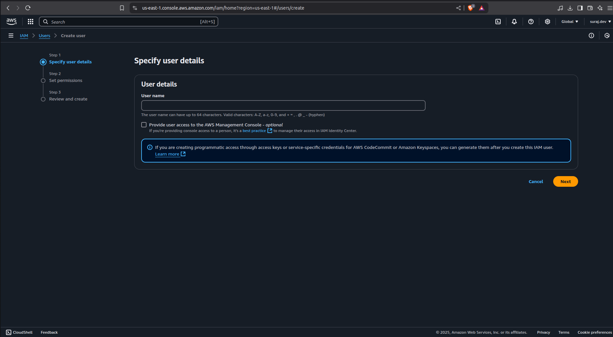Open the best practice link

point(257,131)
